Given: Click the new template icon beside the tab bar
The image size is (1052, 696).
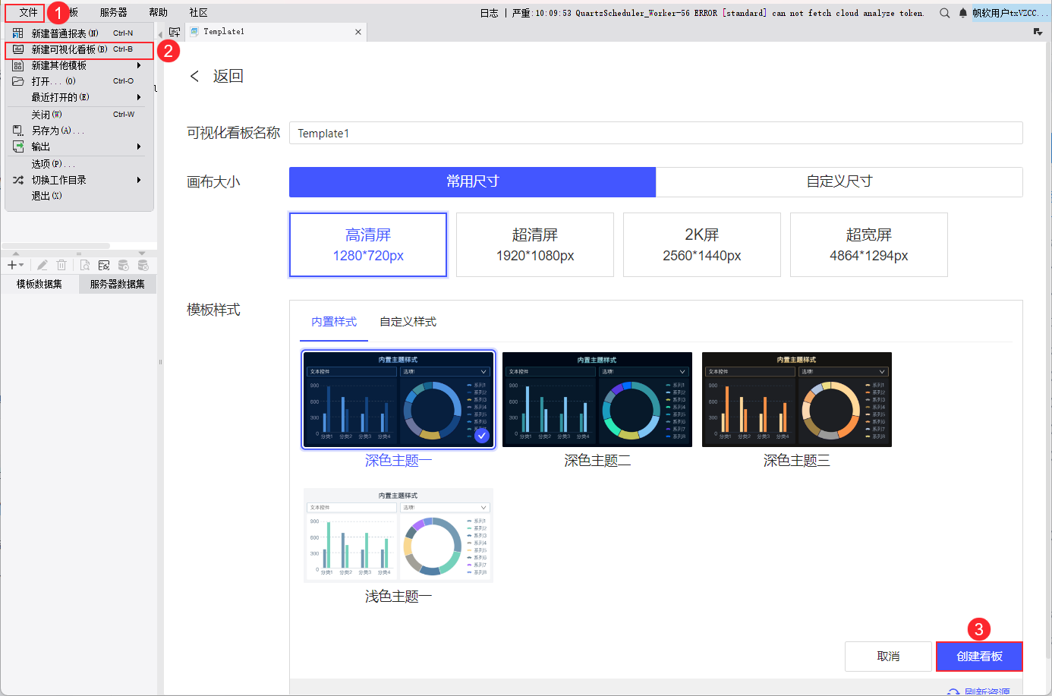Looking at the screenshot, I should pyautogui.click(x=175, y=32).
